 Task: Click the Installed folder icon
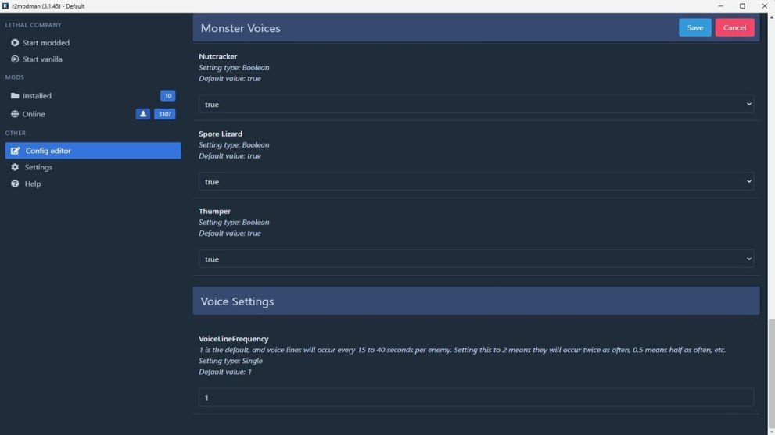(x=15, y=96)
